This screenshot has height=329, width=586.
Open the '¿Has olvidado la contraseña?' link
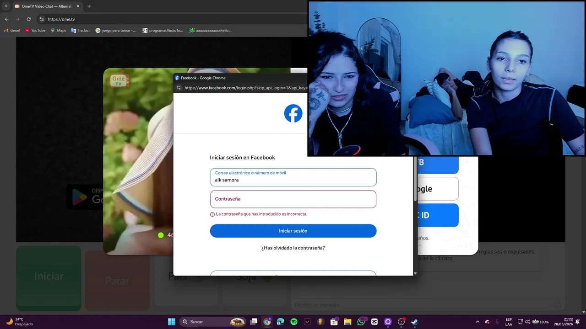click(293, 248)
